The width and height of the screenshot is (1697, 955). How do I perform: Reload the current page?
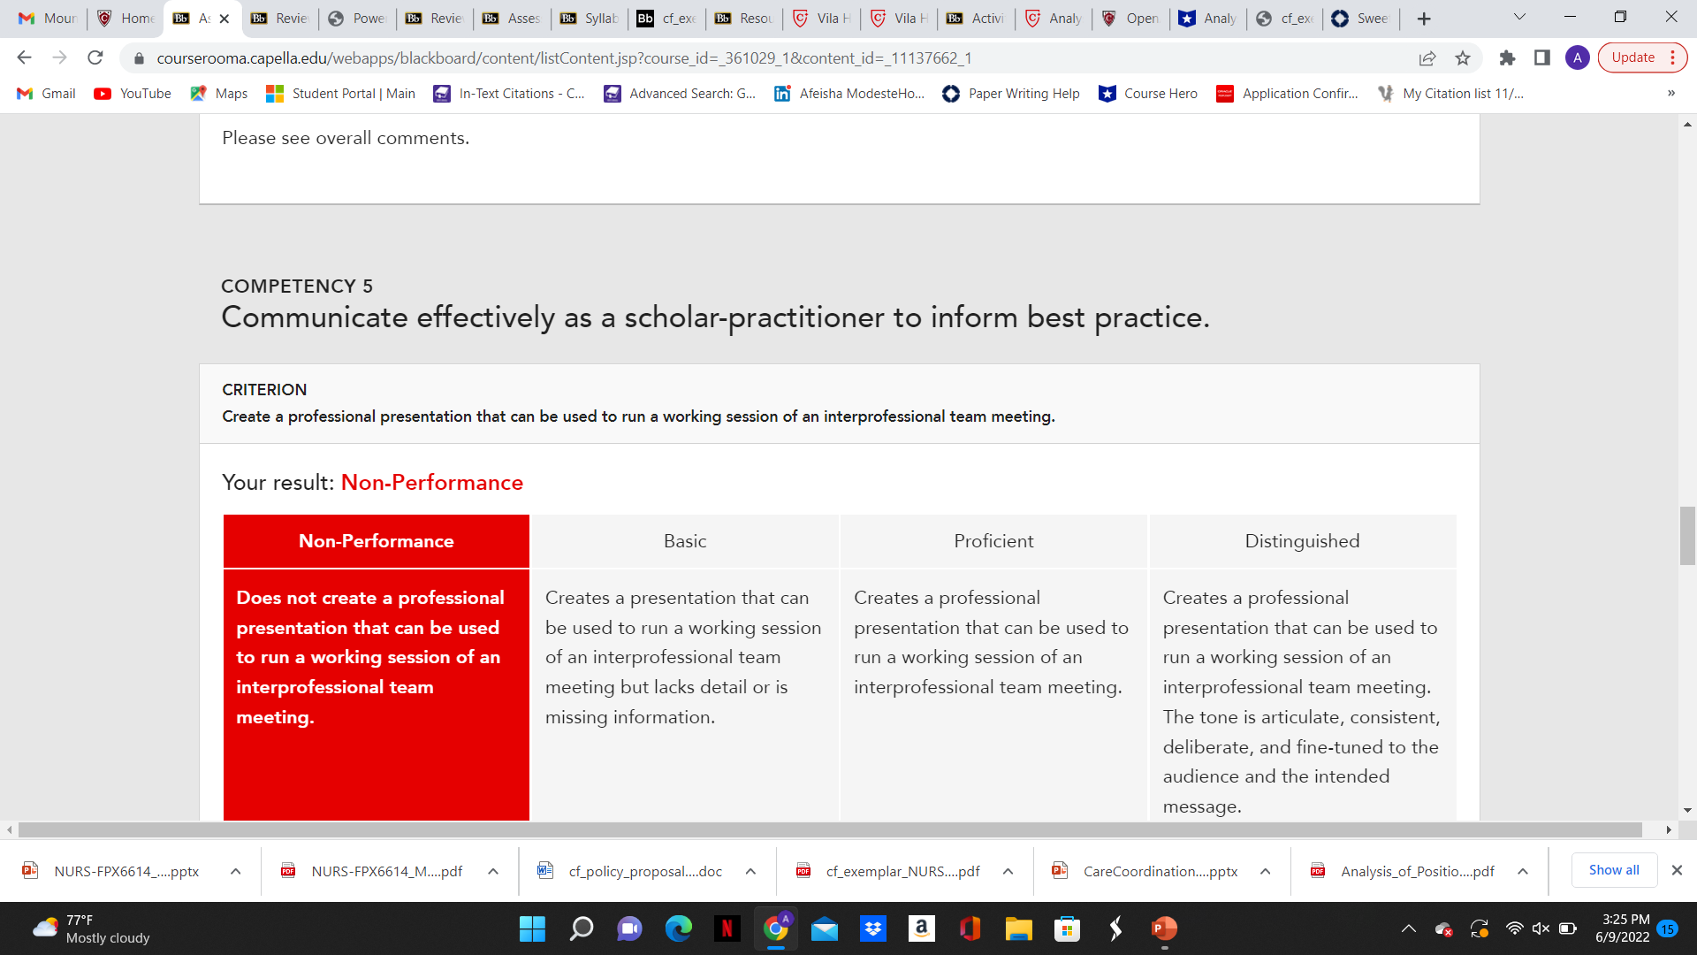pyautogui.click(x=95, y=57)
